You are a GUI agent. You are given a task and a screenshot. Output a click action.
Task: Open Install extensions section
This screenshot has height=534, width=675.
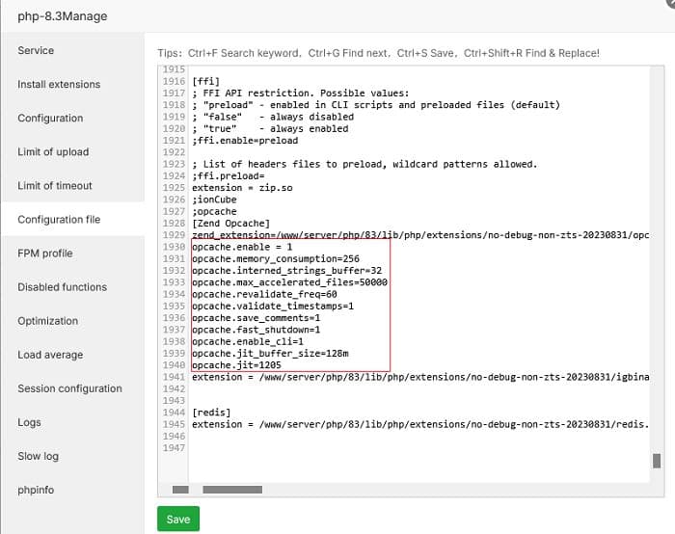tap(59, 84)
